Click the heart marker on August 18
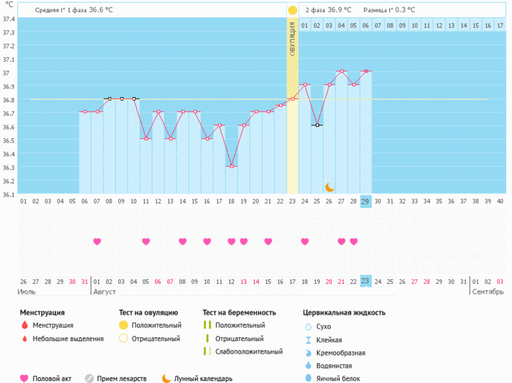 click(x=305, y=241)
